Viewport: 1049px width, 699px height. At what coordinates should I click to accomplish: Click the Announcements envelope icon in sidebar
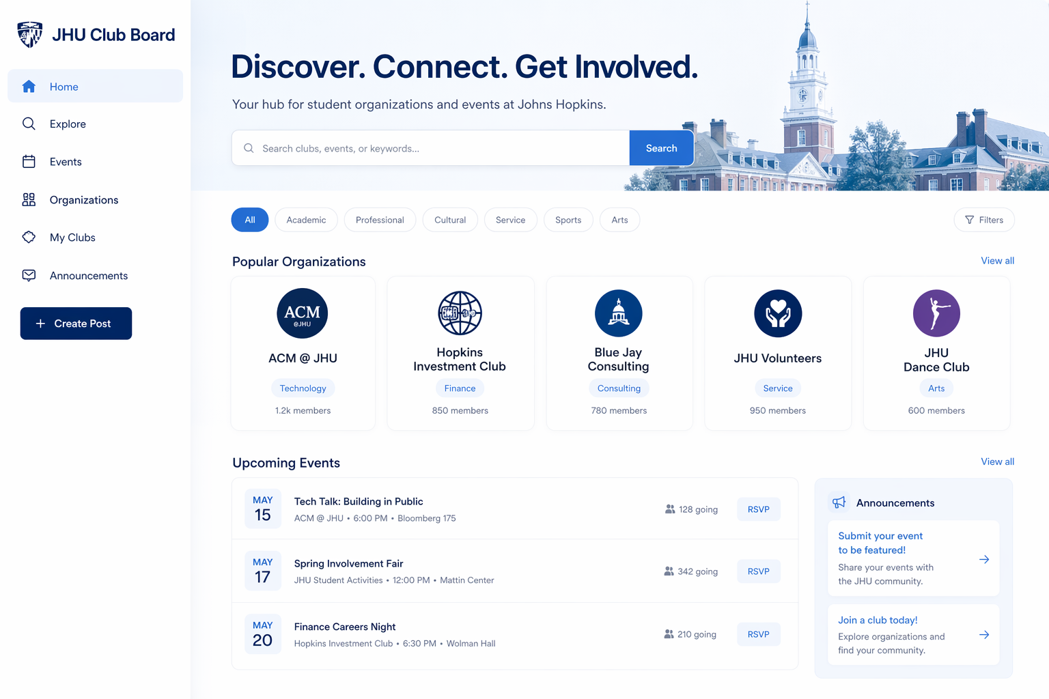[29, 275]
